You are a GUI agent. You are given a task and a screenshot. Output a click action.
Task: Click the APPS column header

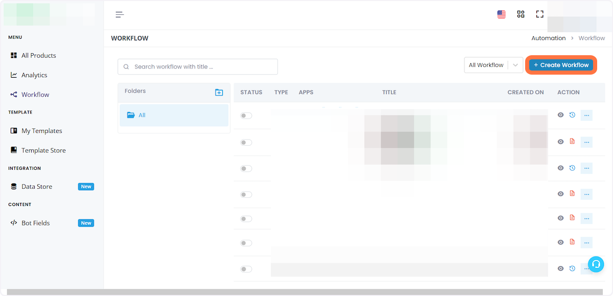(306, 93)
